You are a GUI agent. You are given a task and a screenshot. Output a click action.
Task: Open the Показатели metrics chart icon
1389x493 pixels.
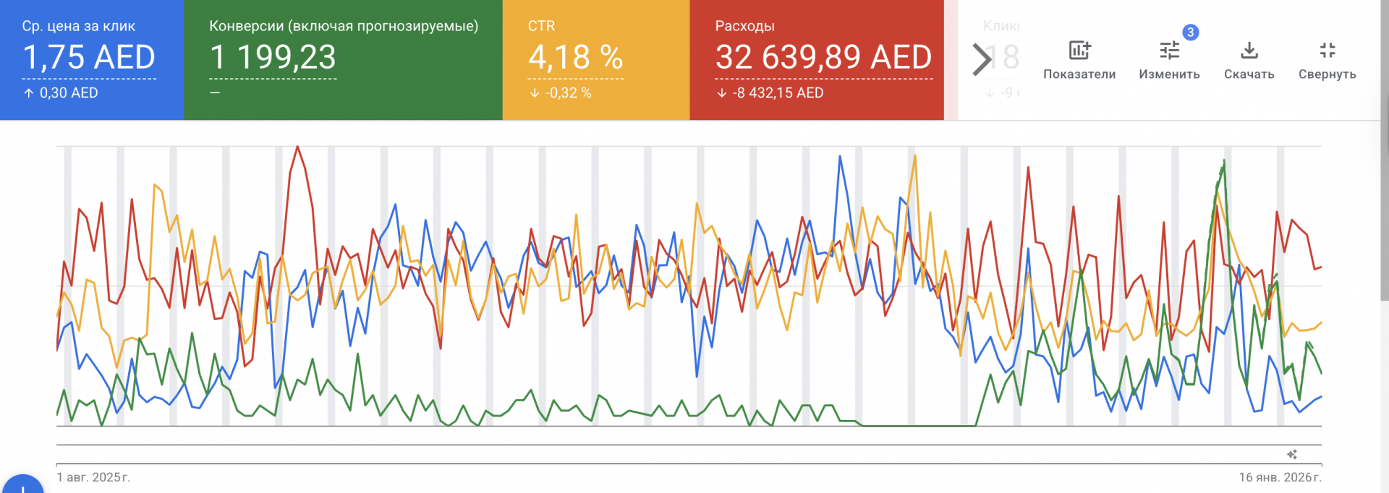(x=1079, y=51)
